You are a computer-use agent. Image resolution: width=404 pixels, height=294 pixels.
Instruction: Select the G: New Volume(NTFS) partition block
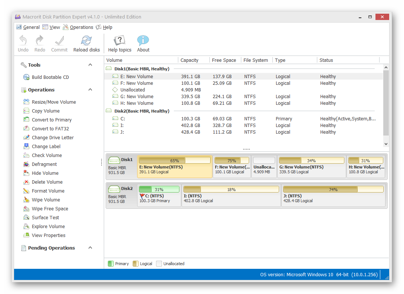311,167
